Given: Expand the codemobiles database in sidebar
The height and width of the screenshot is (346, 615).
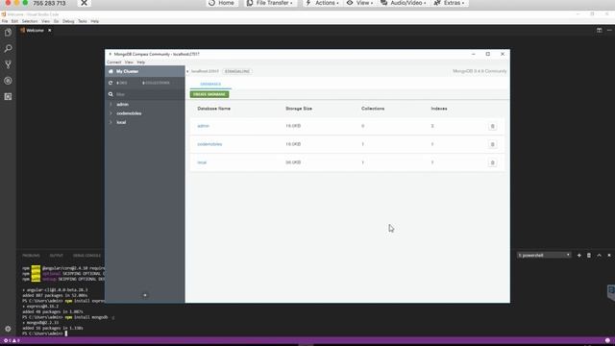Looking at the screenshot, I should (x=111, y=113).
